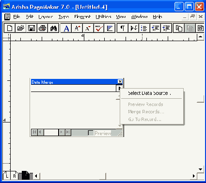The image size is (206, 183).
Task: Close the Data Merge palette
Action: pyautogui.click(x=120, y=82)
